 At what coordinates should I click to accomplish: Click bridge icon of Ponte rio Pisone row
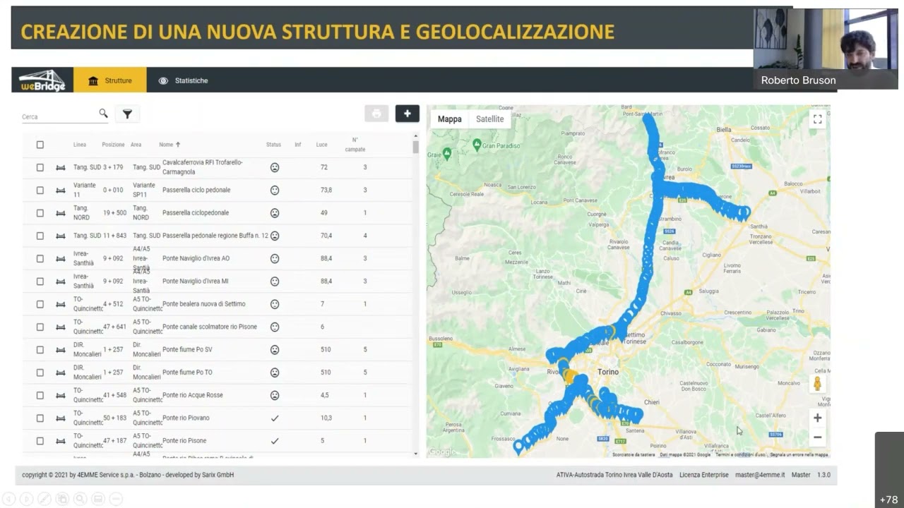point(60,441)
